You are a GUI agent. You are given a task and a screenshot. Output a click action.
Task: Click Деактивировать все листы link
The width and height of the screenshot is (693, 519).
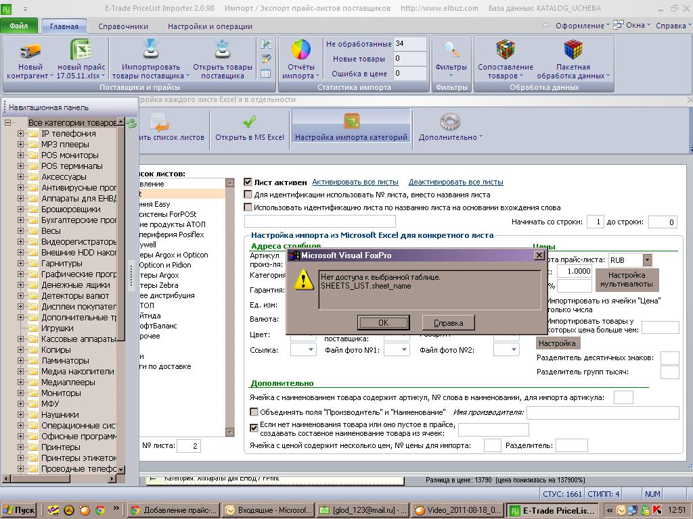coord(455,182)
